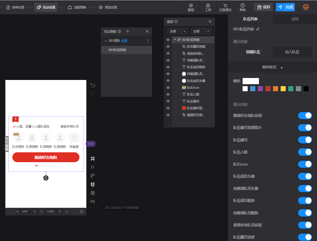Click the rotate handle below selection

[46, 178]
